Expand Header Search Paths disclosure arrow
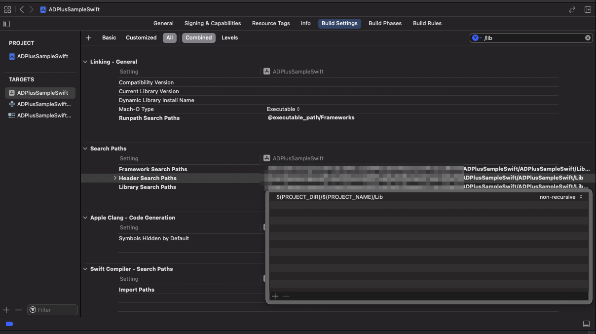 click(x=115, y=178)
